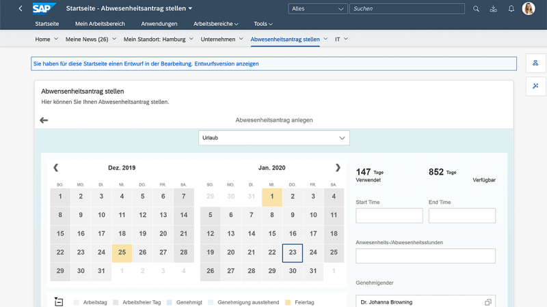
Task: Click the search magnifier icon
Action: pyautogui.click(x=477, y=9)
